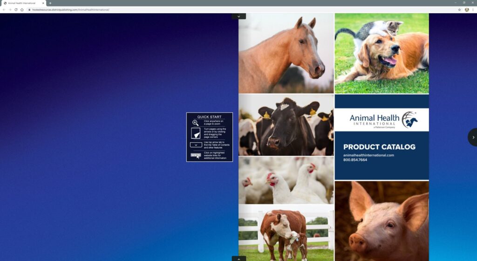This screenshot has height=261, width=477.
Task: Expand the top arrow tab for contents
Action: (x=239, y=16)
